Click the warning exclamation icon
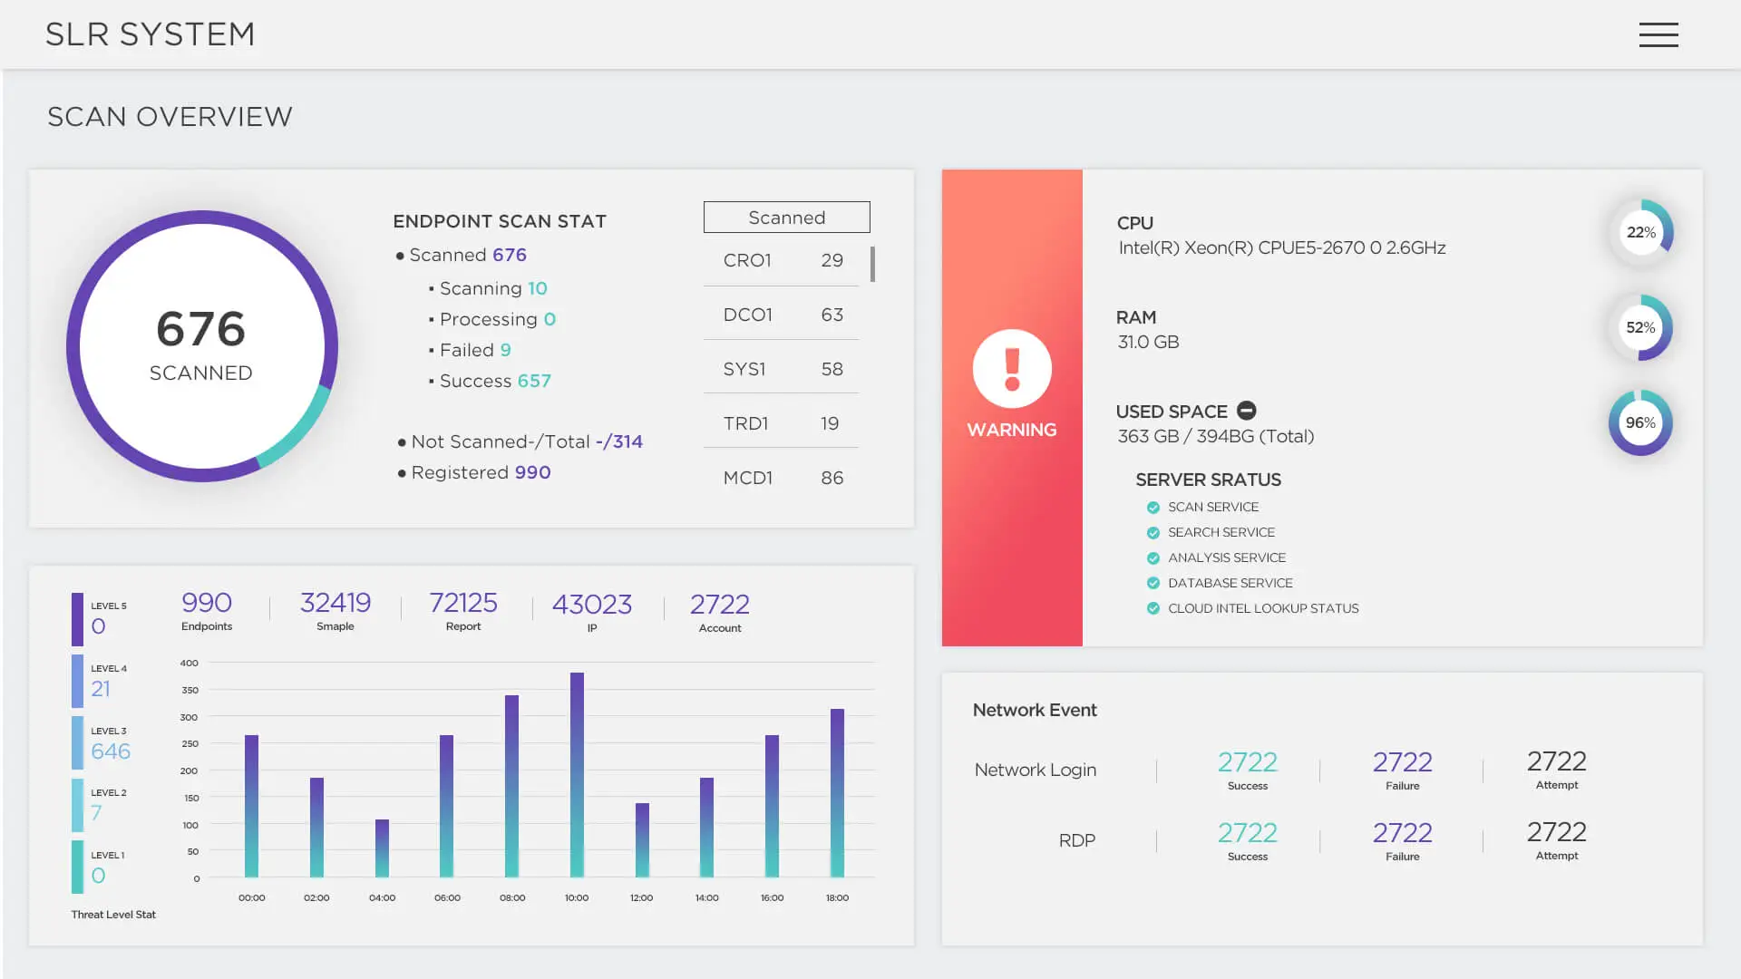The image size is (1741, 979). 1012,369
